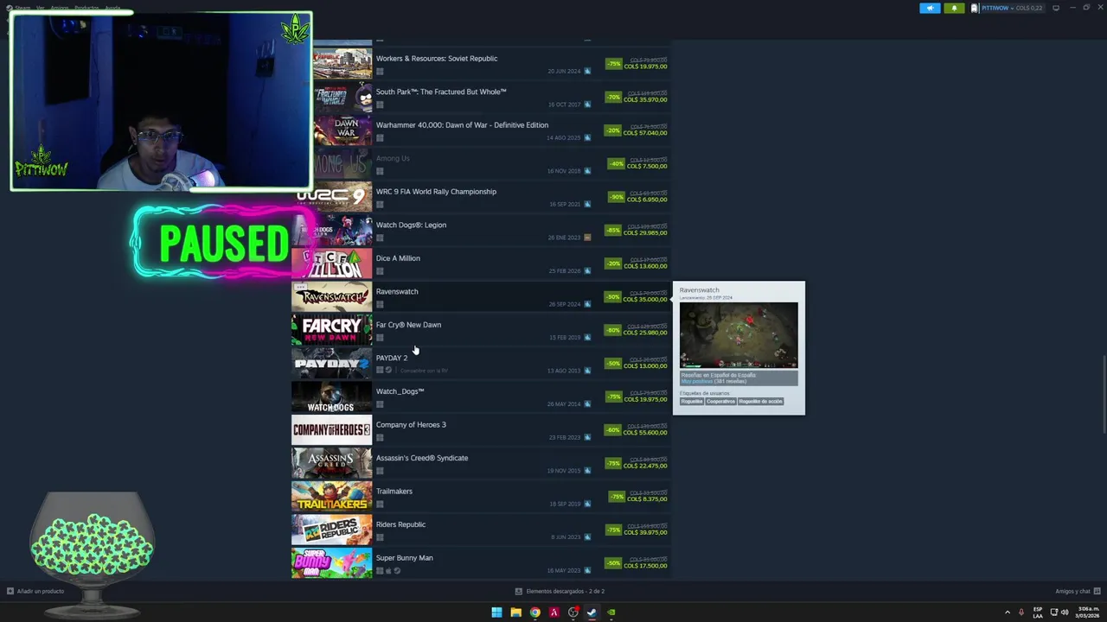Image resolution: width=1107 pixels, height=622 pixels.
Task: Click the Super Bunny Man title text
Action: click(x=404, y=558)
